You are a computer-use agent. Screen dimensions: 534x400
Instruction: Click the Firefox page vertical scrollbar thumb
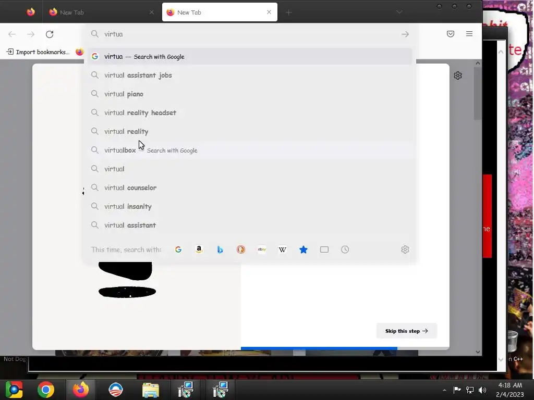tap(478, 94)
